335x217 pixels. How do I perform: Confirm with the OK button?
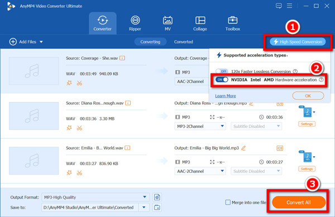[308, 96]
